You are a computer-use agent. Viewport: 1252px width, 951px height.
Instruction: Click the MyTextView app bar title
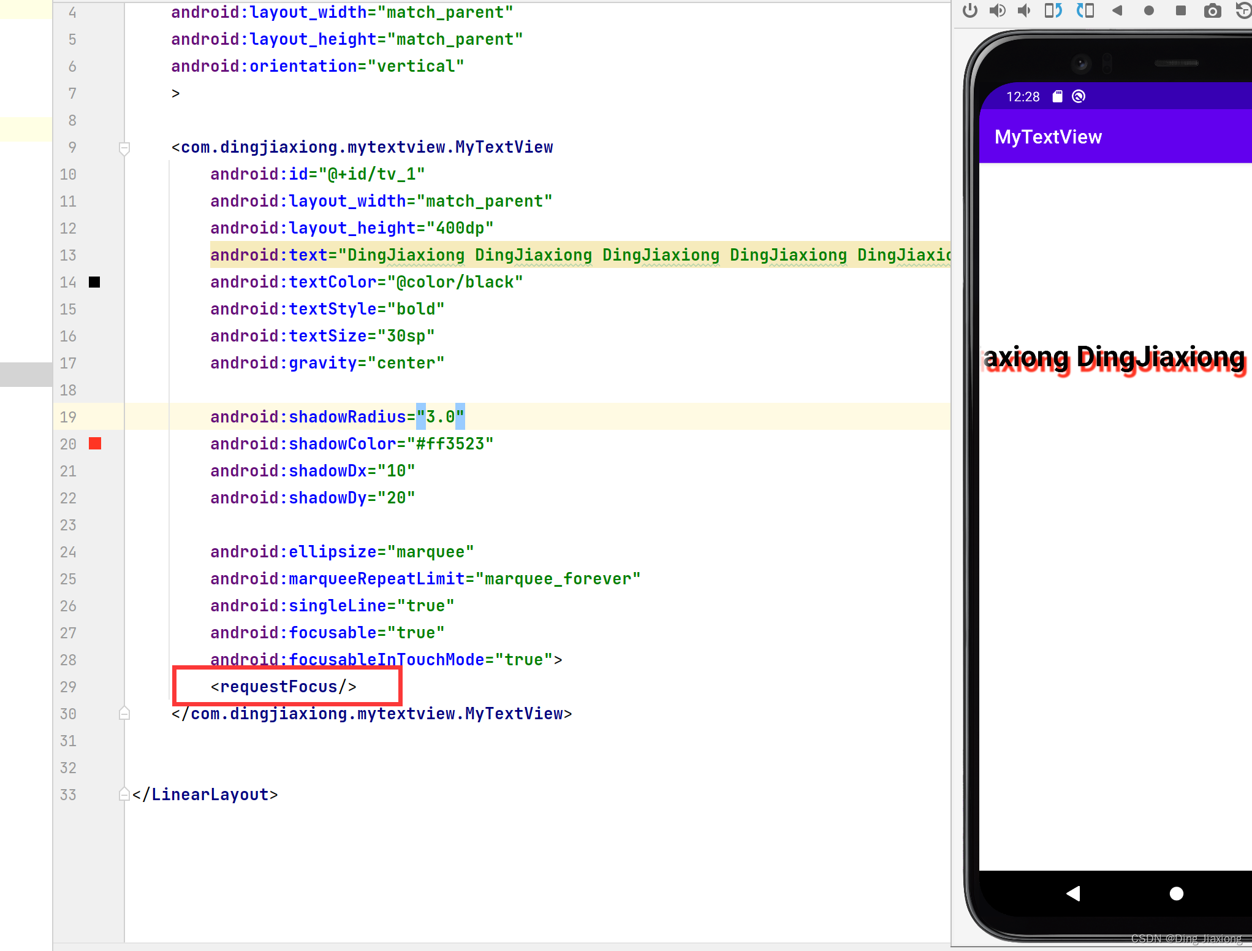pyautogui.click(x=1048, y=137)
